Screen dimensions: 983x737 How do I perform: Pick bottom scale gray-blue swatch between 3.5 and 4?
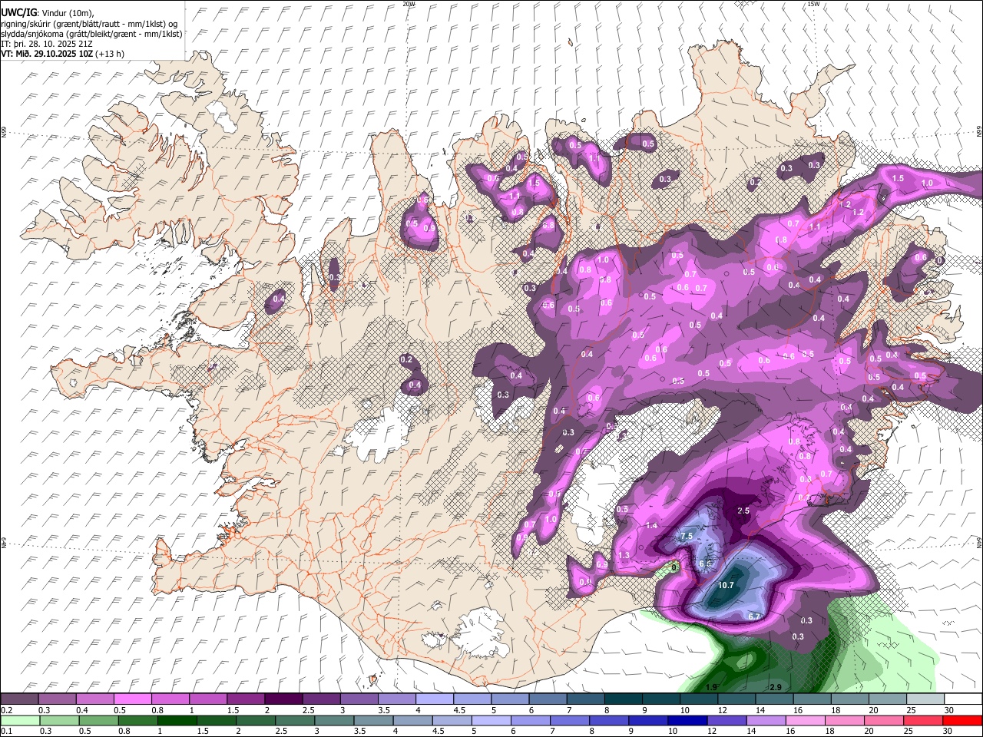373,721
